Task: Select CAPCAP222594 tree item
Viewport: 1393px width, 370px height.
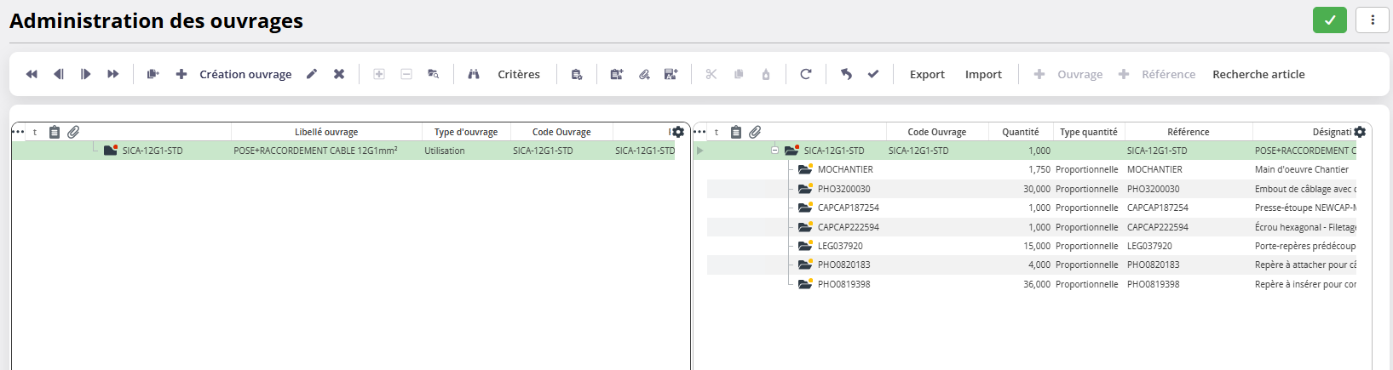Action: (x=849, y=227)
